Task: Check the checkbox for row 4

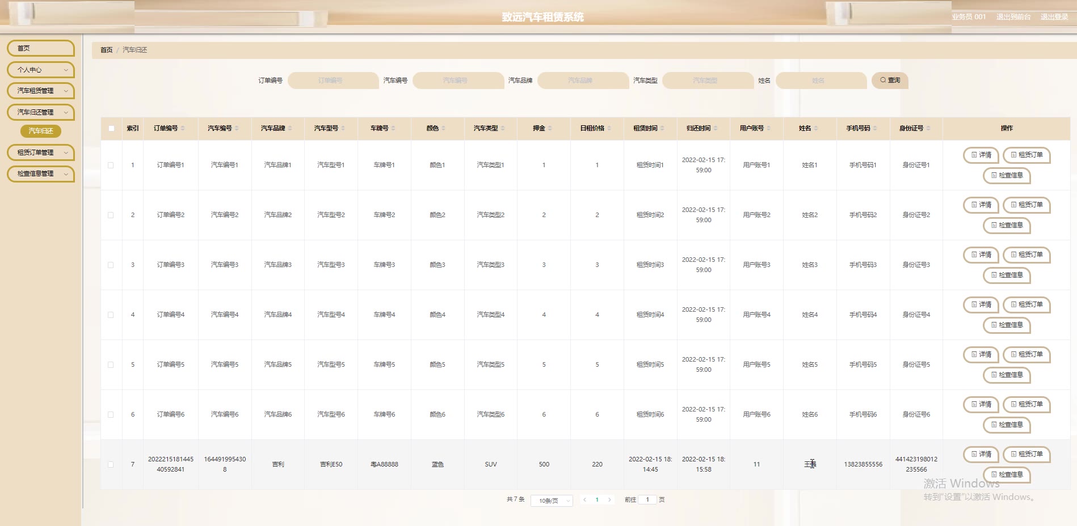Action: pyautogui.click(x=111, y=315)
